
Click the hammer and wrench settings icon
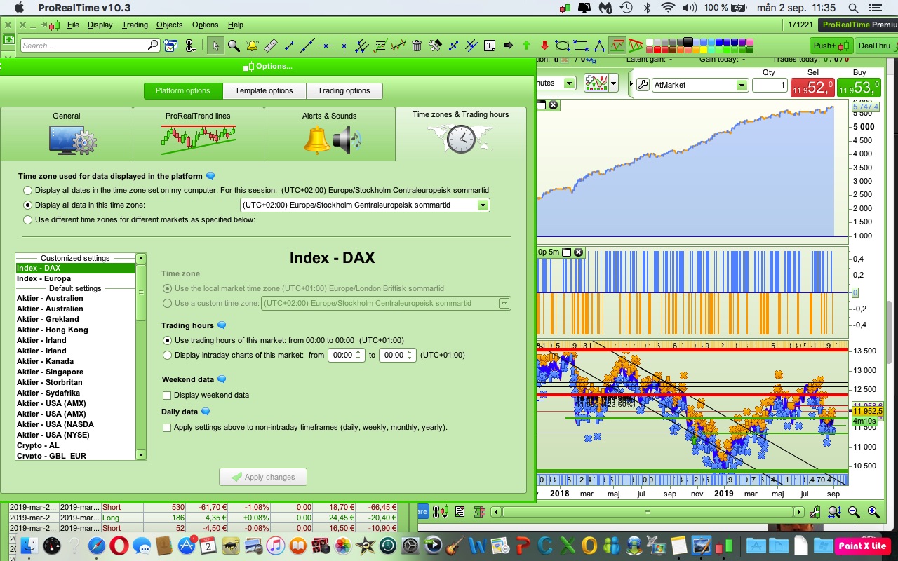[x=435, y=46]
